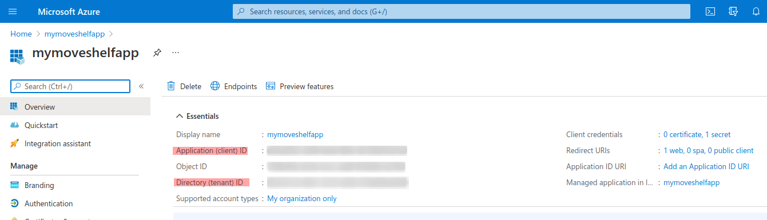Click the blurred Application client ID value
The width and height of the screenshot is (767, 220).
tap(337, 150)
